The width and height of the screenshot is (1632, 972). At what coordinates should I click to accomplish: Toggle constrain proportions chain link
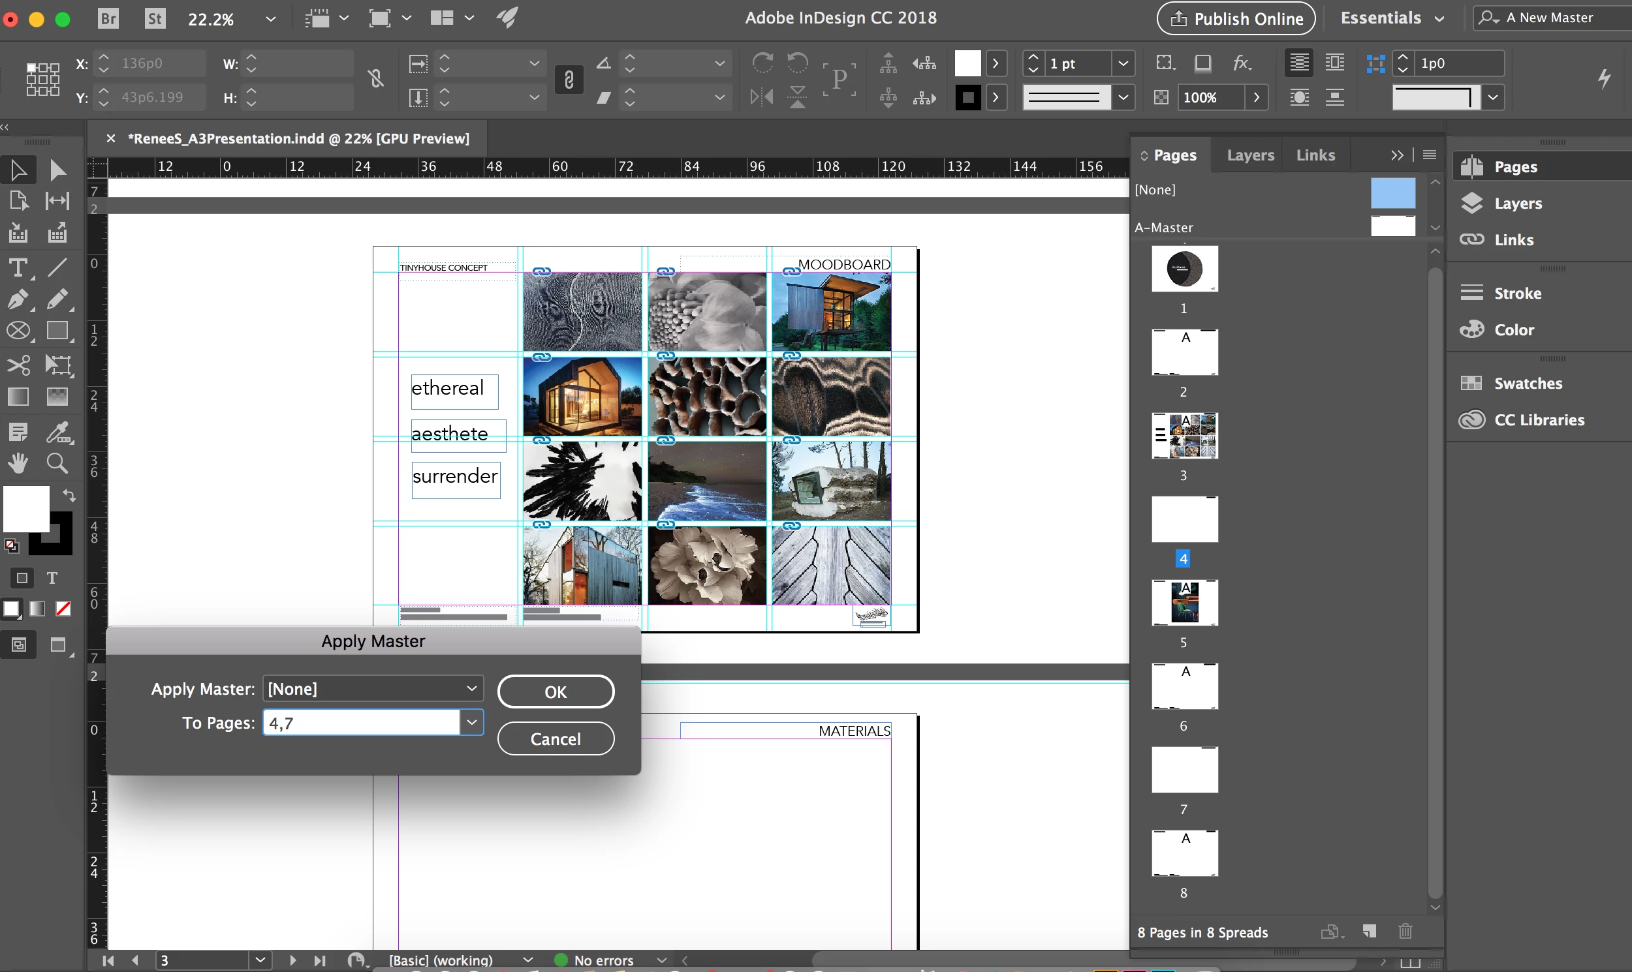coord(375,80)
